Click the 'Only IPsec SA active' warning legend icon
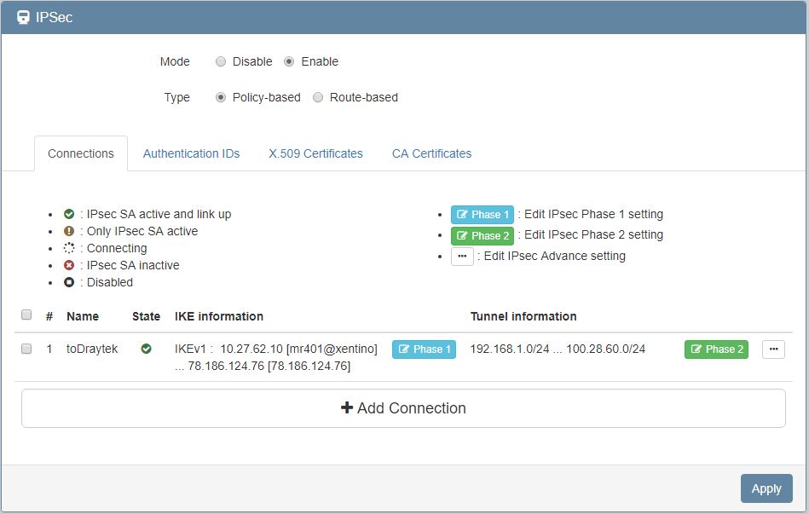 click(69, 231)
